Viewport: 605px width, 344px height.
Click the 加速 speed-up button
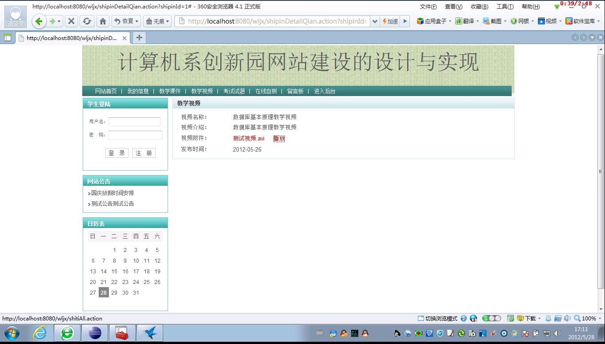coord(390,21)
